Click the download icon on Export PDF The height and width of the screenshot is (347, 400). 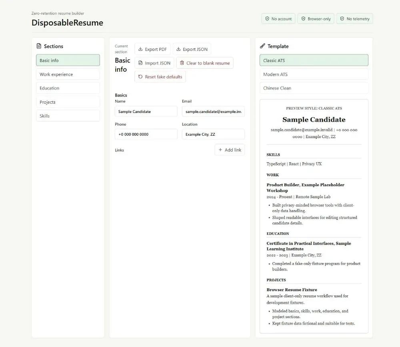coord(140,49)
